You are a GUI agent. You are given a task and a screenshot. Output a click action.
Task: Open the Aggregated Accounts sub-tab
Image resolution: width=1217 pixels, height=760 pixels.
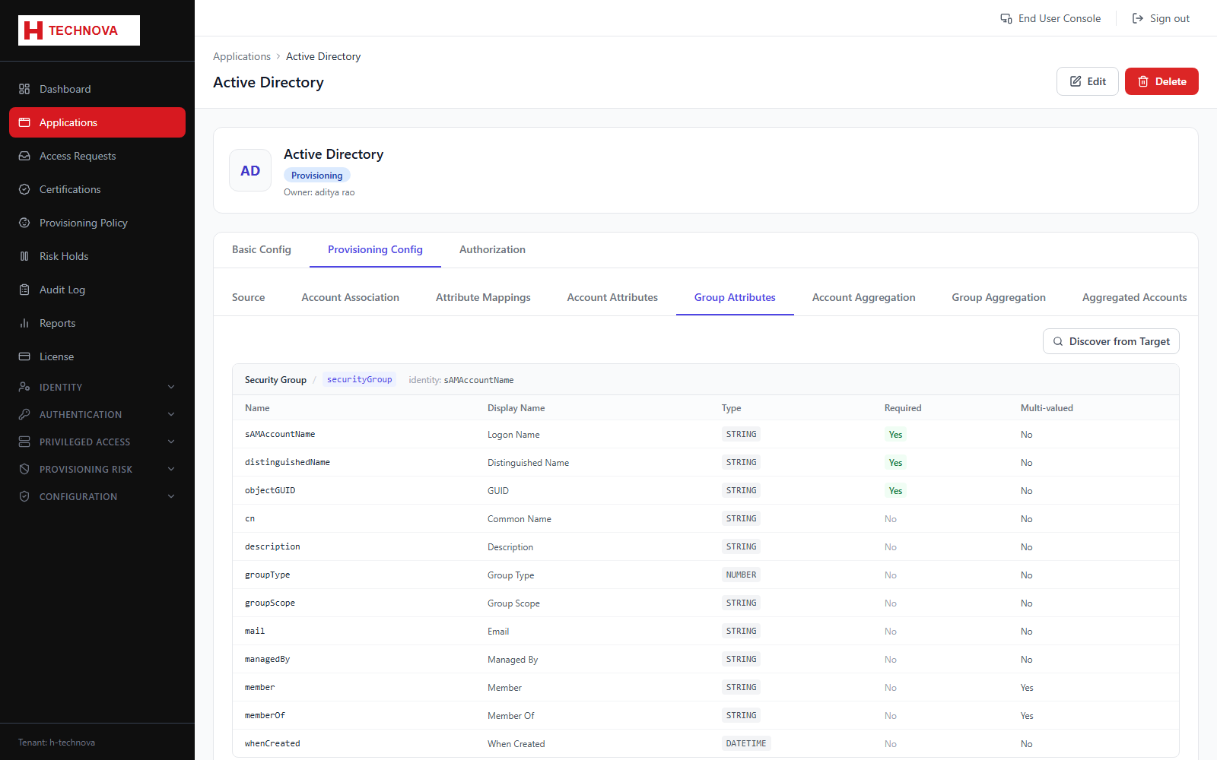click(1134, 297)
